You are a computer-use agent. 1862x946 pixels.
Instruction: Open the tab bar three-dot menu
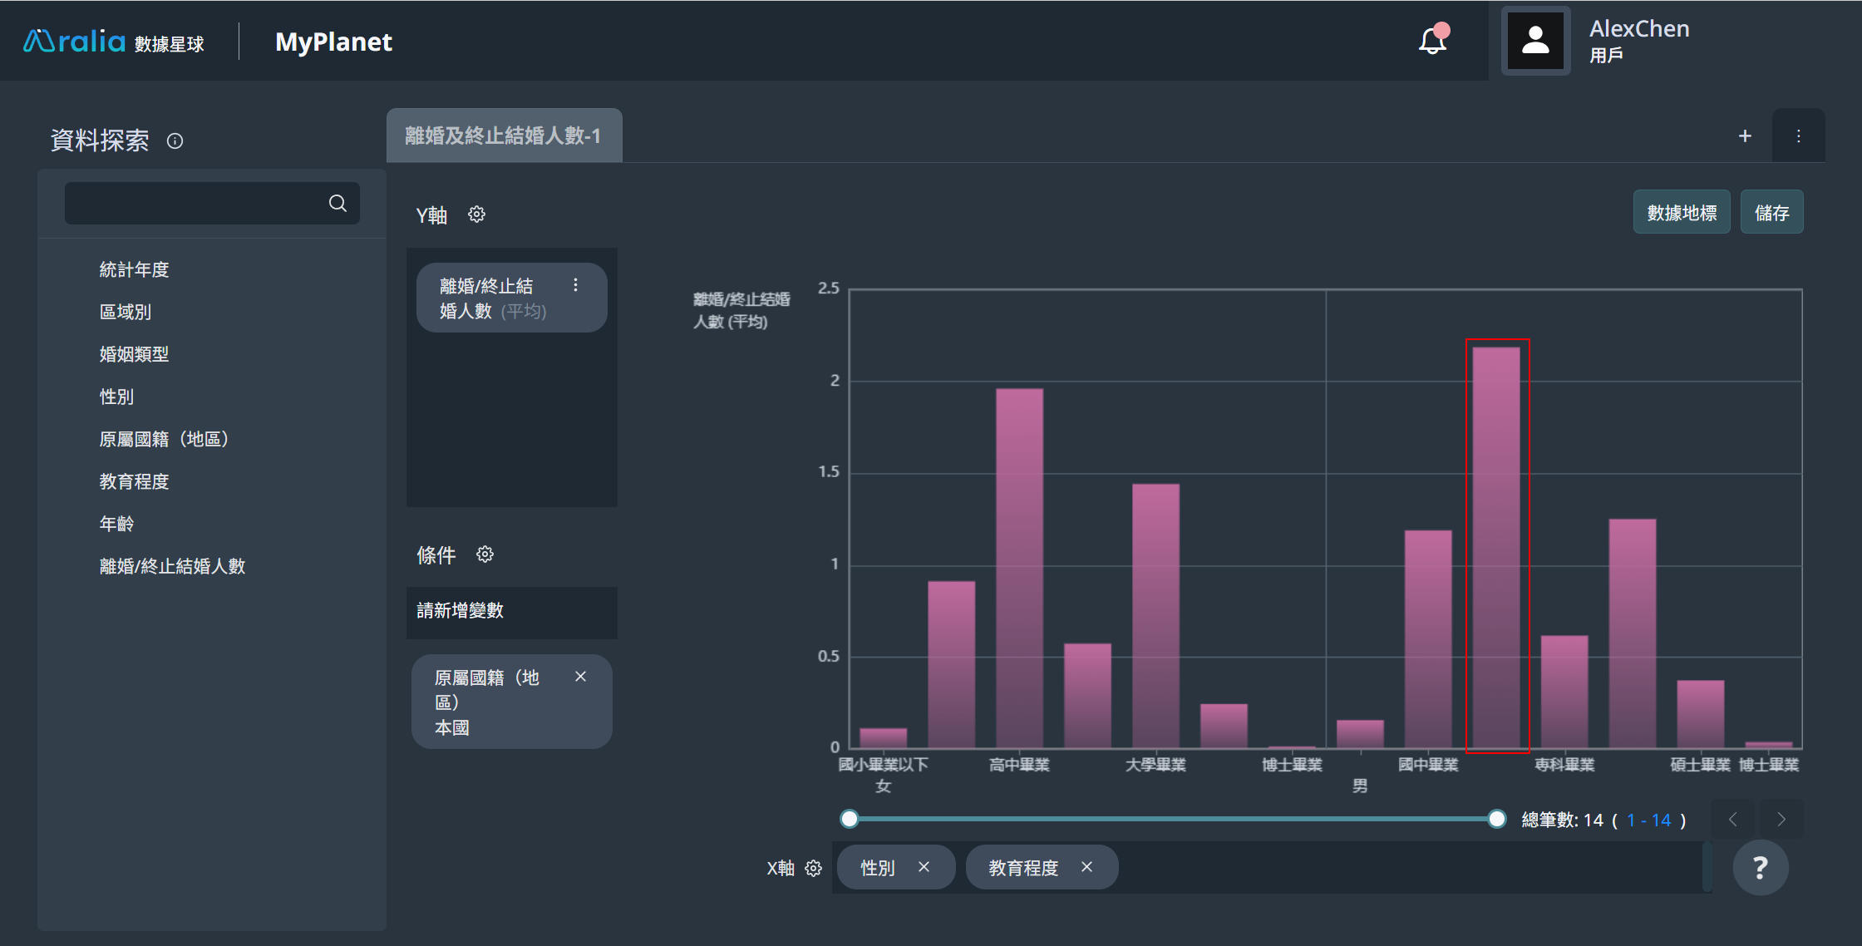click(1798, 135)
